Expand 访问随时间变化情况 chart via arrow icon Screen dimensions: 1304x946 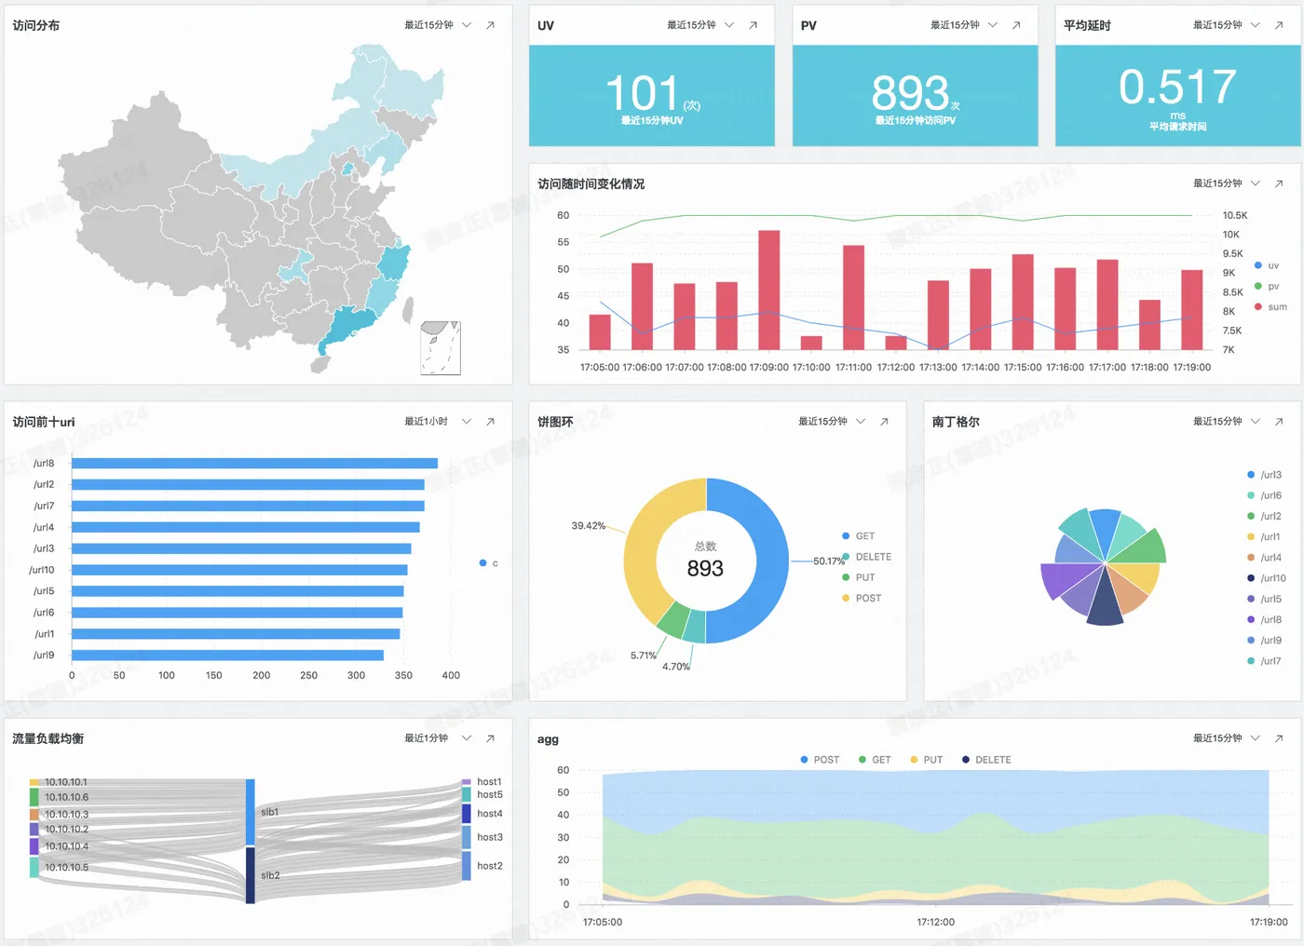tap(1279, 183)
